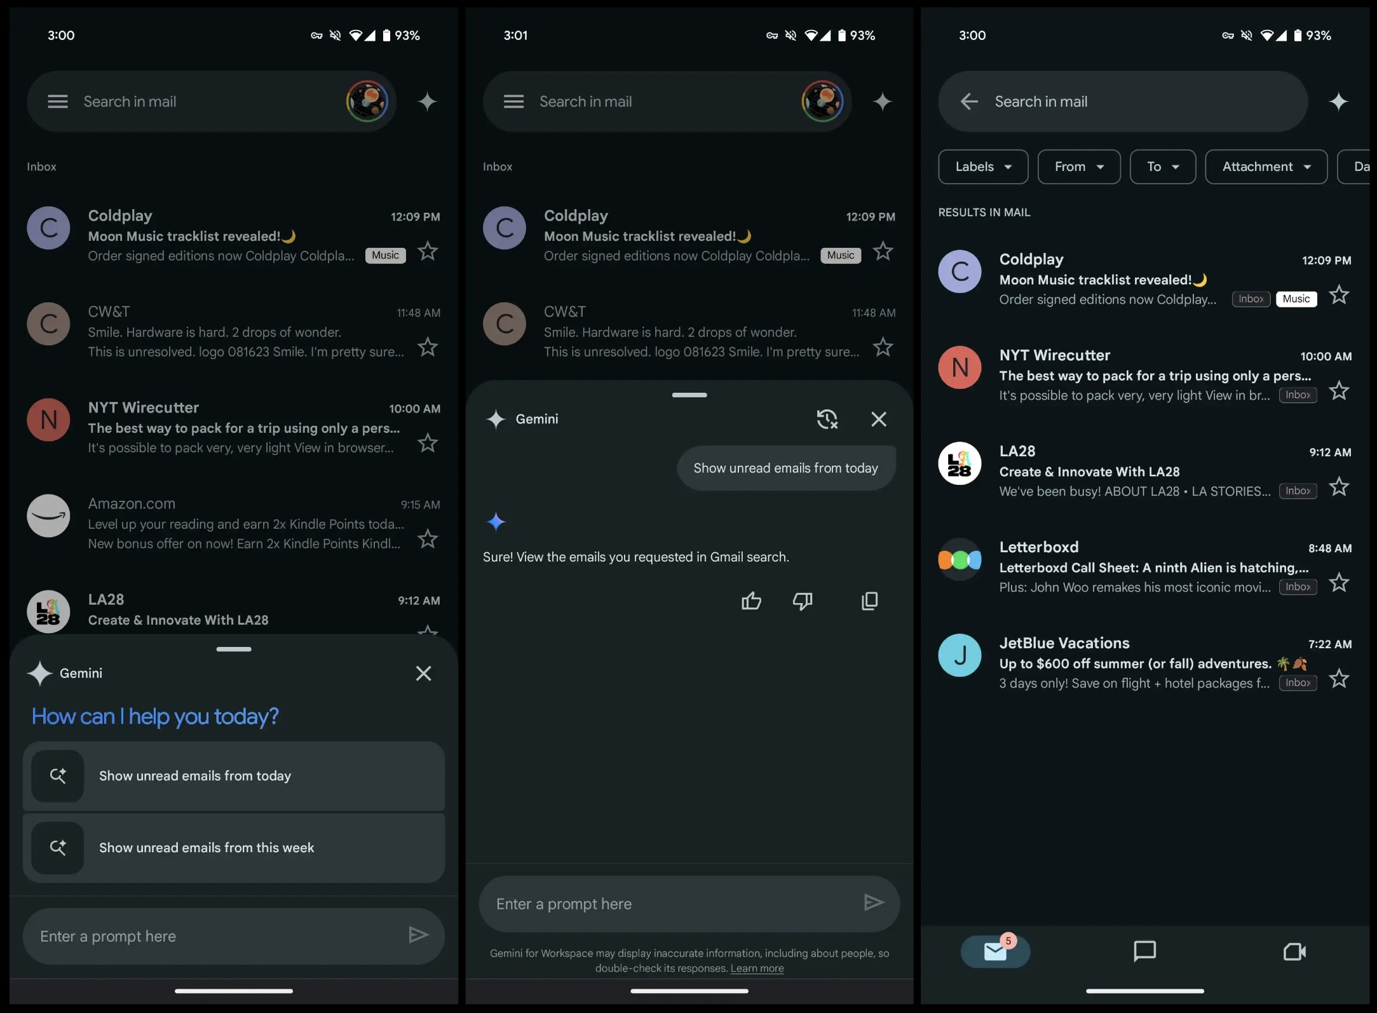
Task: Tap Gemini sparkle icon beside right search bar
Action: click(x=1338, y=102)
